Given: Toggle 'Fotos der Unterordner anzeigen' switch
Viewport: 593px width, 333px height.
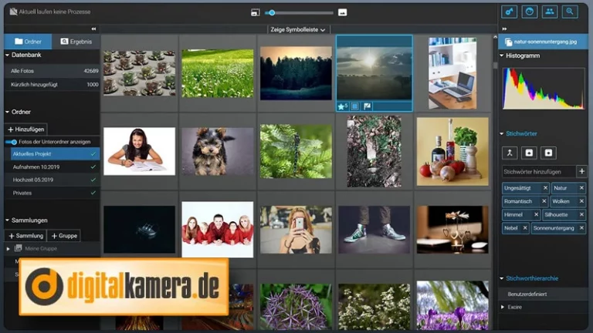Looking at the screenshot, I should [12, 142].
